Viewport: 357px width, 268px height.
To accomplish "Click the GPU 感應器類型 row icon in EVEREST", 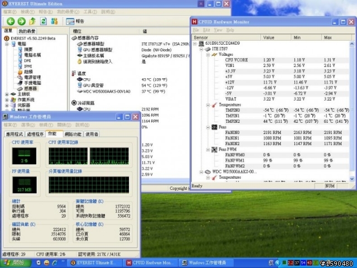I will 80,50.
